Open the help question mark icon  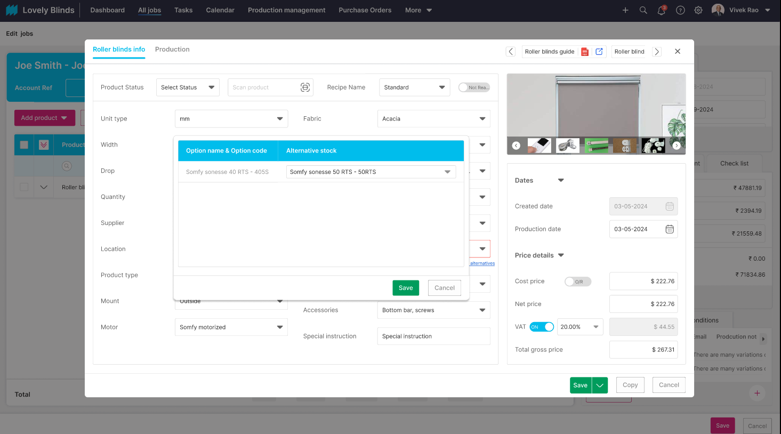pyautogui.click(x=680, y=10)
